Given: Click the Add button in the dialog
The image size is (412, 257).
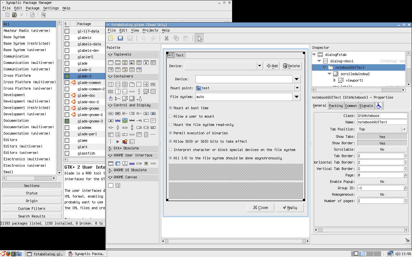Looking at the screenshot, I should pos(272,66).
